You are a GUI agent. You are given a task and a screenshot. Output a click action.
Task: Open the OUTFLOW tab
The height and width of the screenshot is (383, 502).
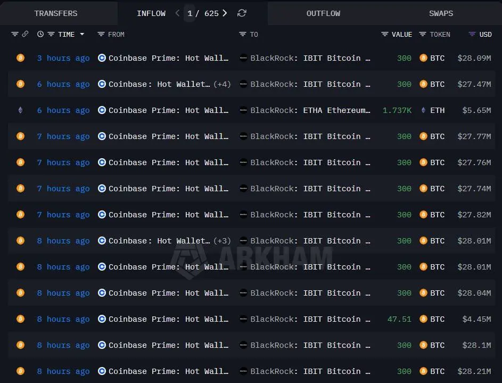point(323,13)
